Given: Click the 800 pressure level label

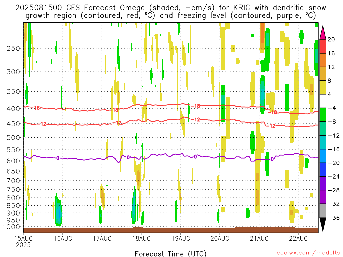Looking at the screenshot, I should coord(13,198).
